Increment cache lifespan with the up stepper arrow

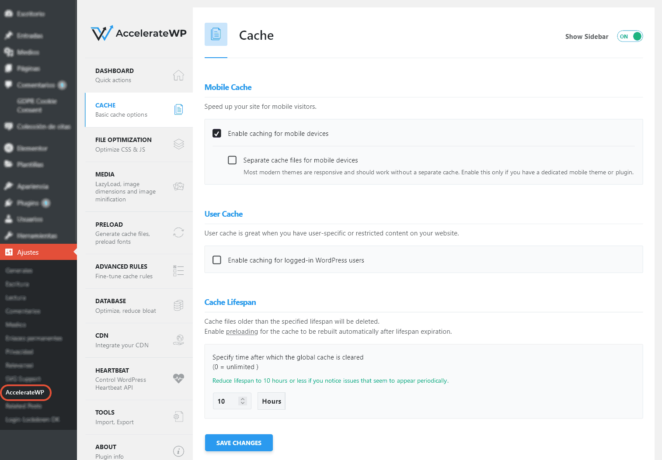[x=244, y=398]
